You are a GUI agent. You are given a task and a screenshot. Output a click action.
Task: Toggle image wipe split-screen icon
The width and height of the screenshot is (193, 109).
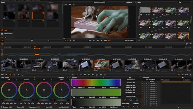(66, 4)
